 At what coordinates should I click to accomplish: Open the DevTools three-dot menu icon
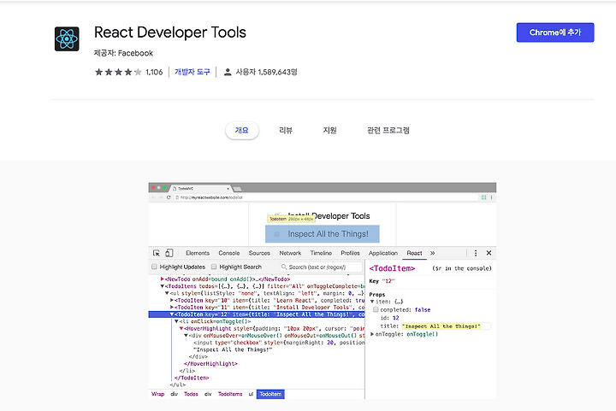tap(476, 253)
